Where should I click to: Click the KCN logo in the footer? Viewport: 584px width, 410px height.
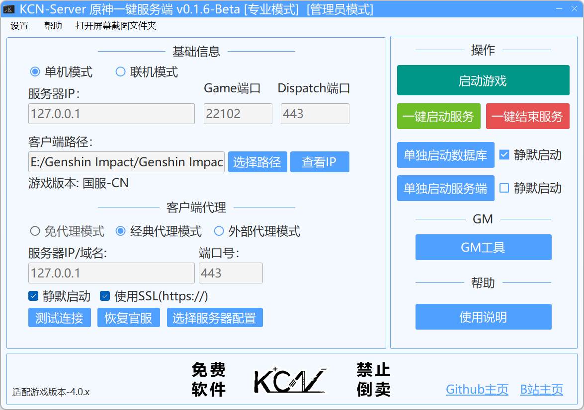290,380
